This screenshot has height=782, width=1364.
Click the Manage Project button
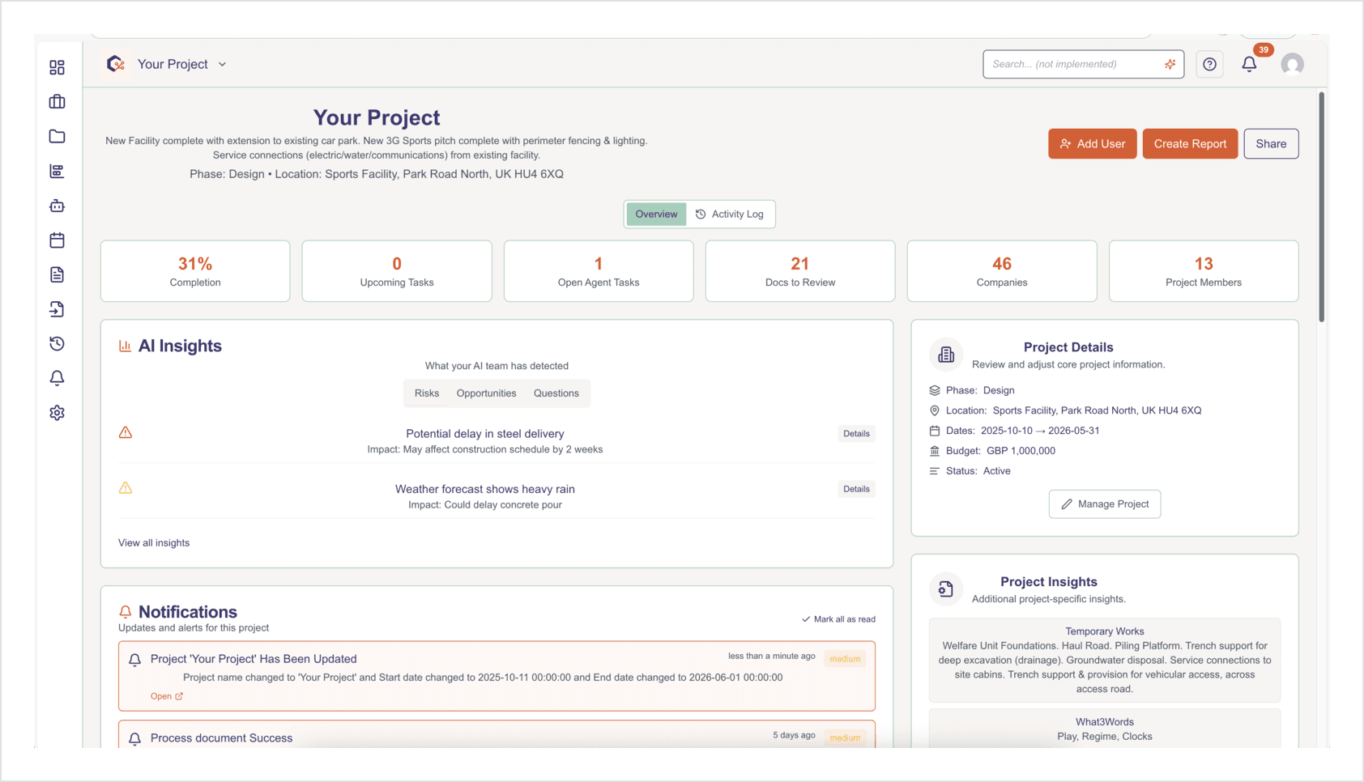click(1104, 504)
